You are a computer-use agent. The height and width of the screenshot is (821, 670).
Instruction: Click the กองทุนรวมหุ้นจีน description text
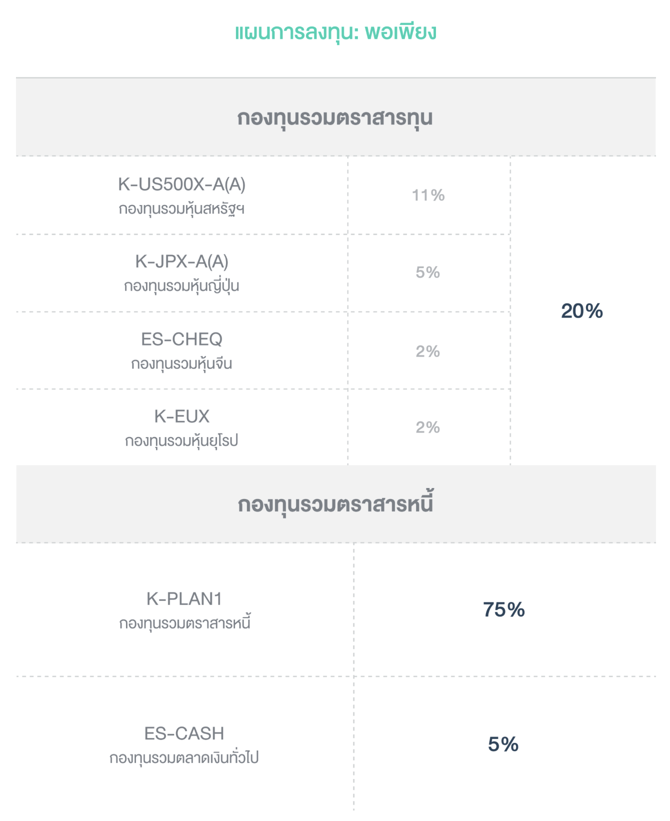pyautogui.click(x=181, y=364)
